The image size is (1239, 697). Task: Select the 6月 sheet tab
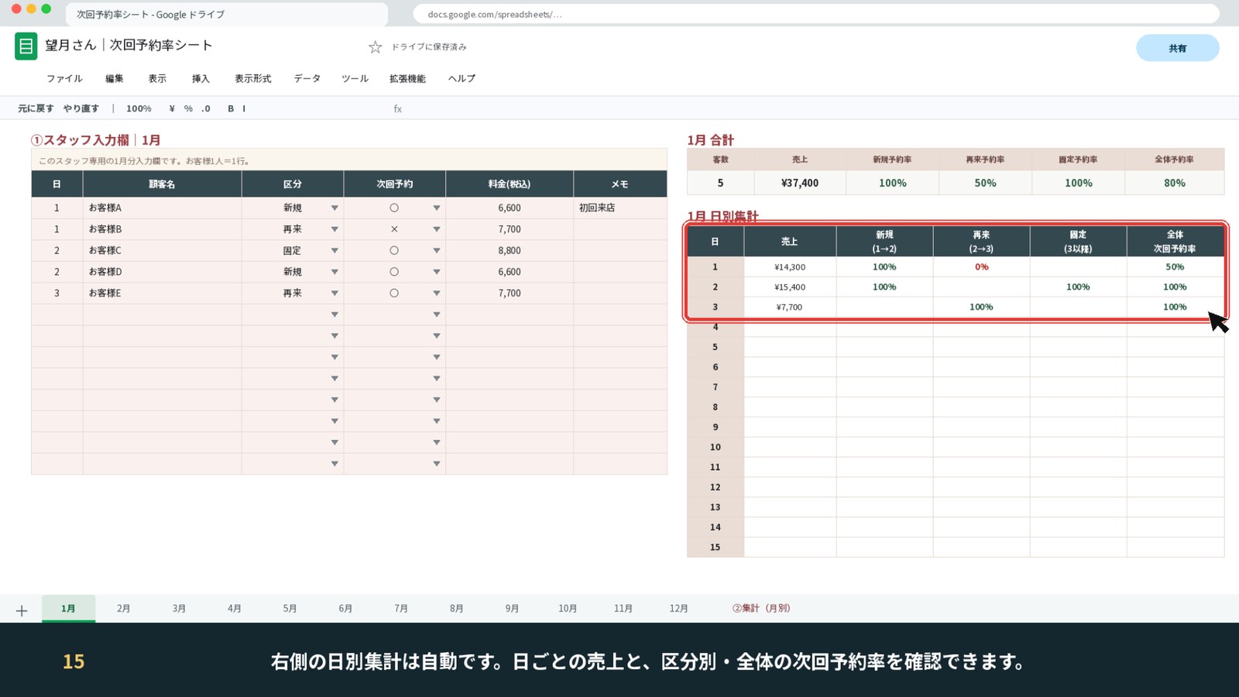[345, 609]
